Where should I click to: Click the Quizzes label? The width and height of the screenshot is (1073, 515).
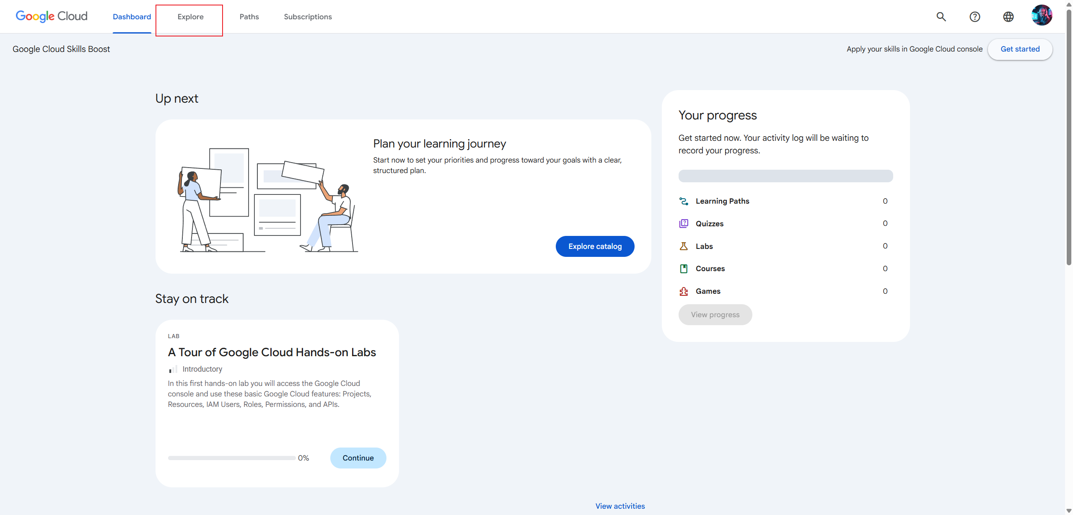(710, 224)
